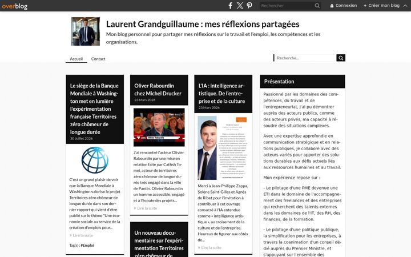The height and width of the screenshot is (257, 411).
Task: Submit blog search with black magnifier button
Action: pos(341,58)
